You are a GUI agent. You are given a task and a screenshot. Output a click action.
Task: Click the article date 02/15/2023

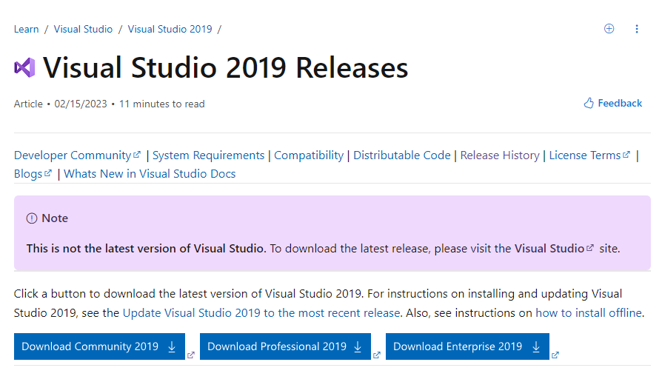click(x=81, y=104)
